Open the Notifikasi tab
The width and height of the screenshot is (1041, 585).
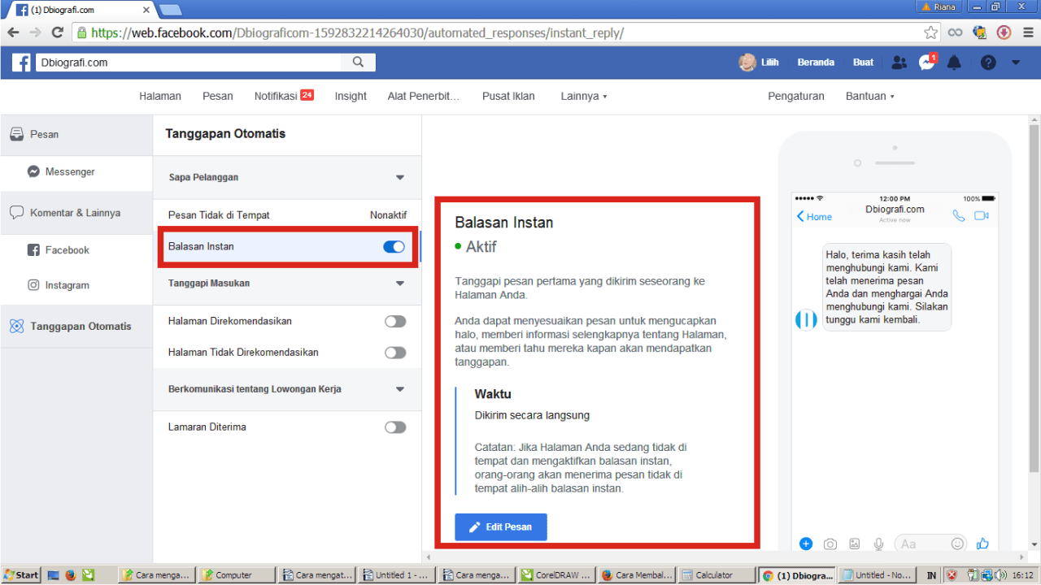284,96
